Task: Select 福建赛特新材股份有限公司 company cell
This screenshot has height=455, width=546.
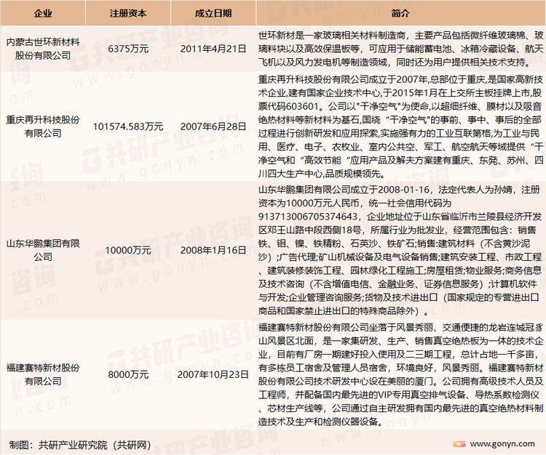Action: click(43, 374)
